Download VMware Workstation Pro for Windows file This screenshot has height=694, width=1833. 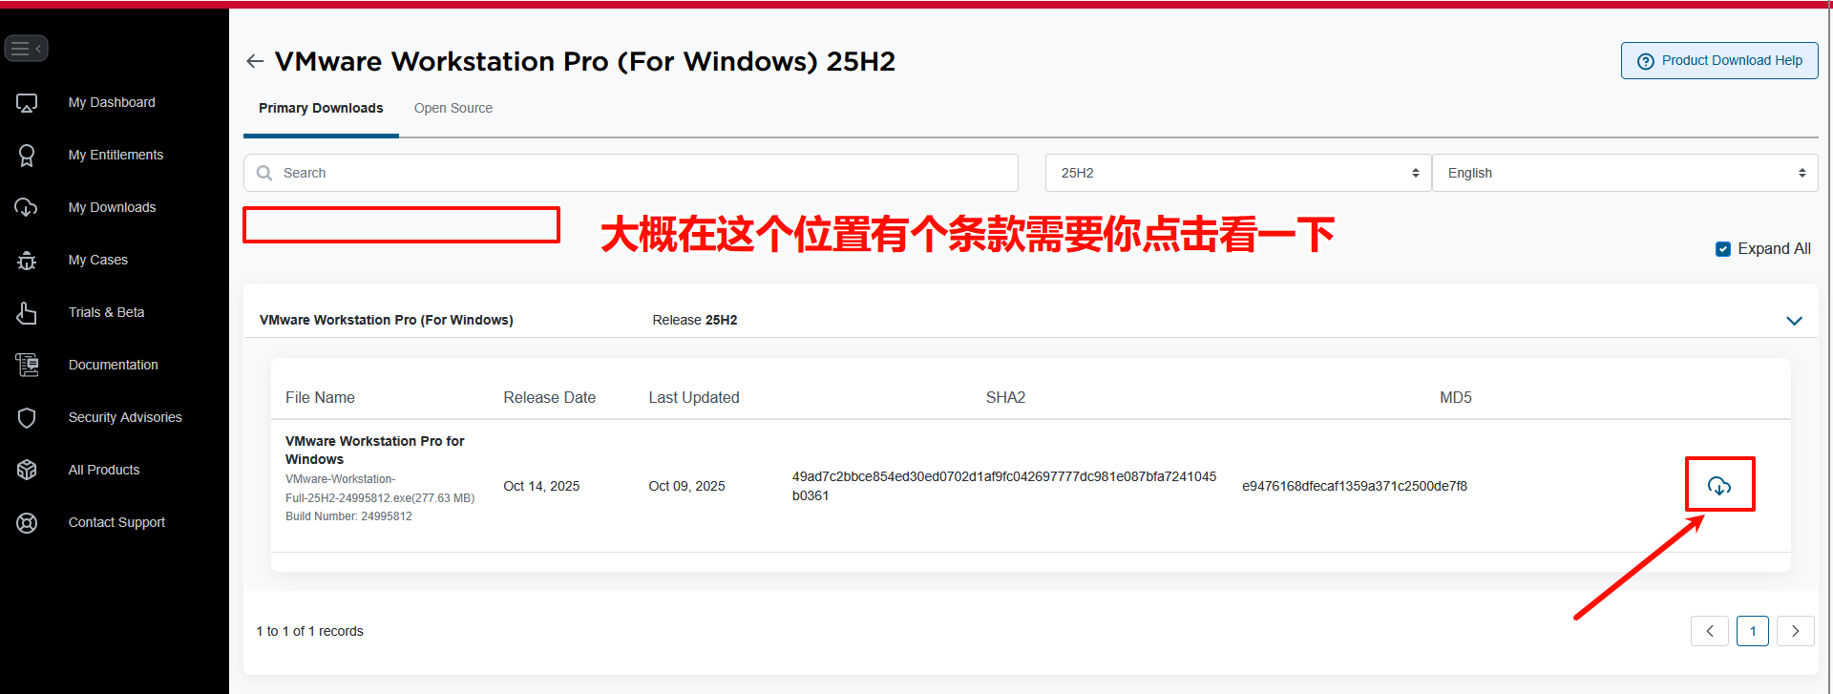tap(1719, 486)
